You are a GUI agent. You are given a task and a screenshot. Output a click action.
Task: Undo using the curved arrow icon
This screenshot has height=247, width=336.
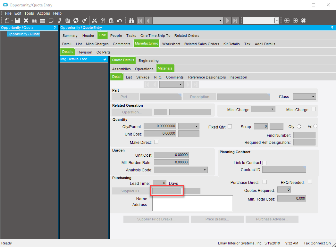tap(120, 21)
